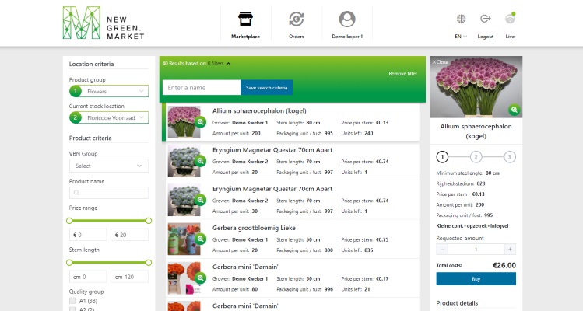Click the 40 Results based on text
The width and height of the screenshot is (583, 311).
pos(184,64)
